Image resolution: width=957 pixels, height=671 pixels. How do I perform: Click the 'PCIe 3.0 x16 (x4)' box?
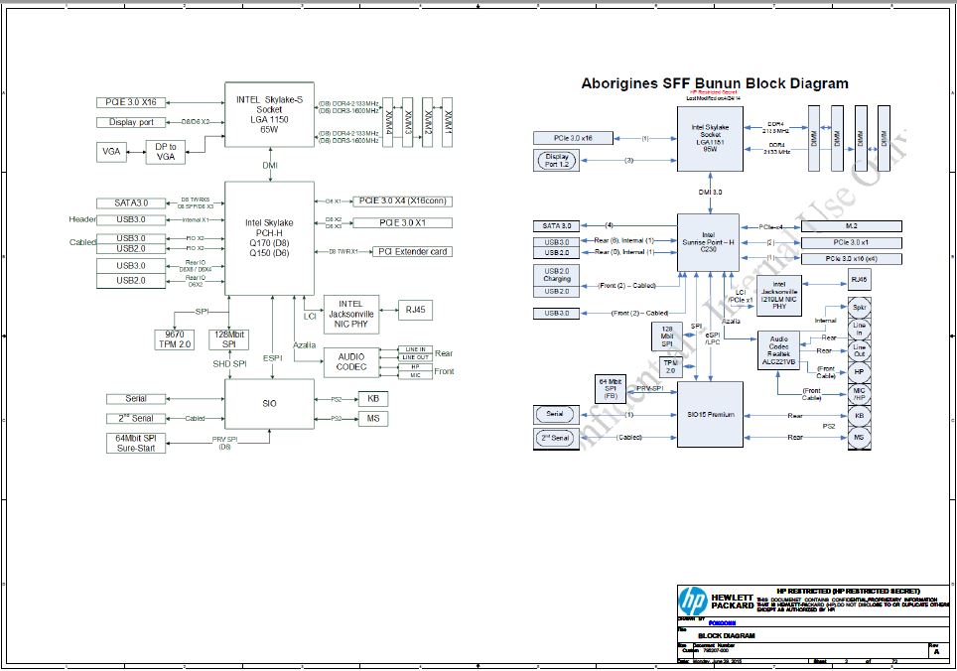[852, 259]
